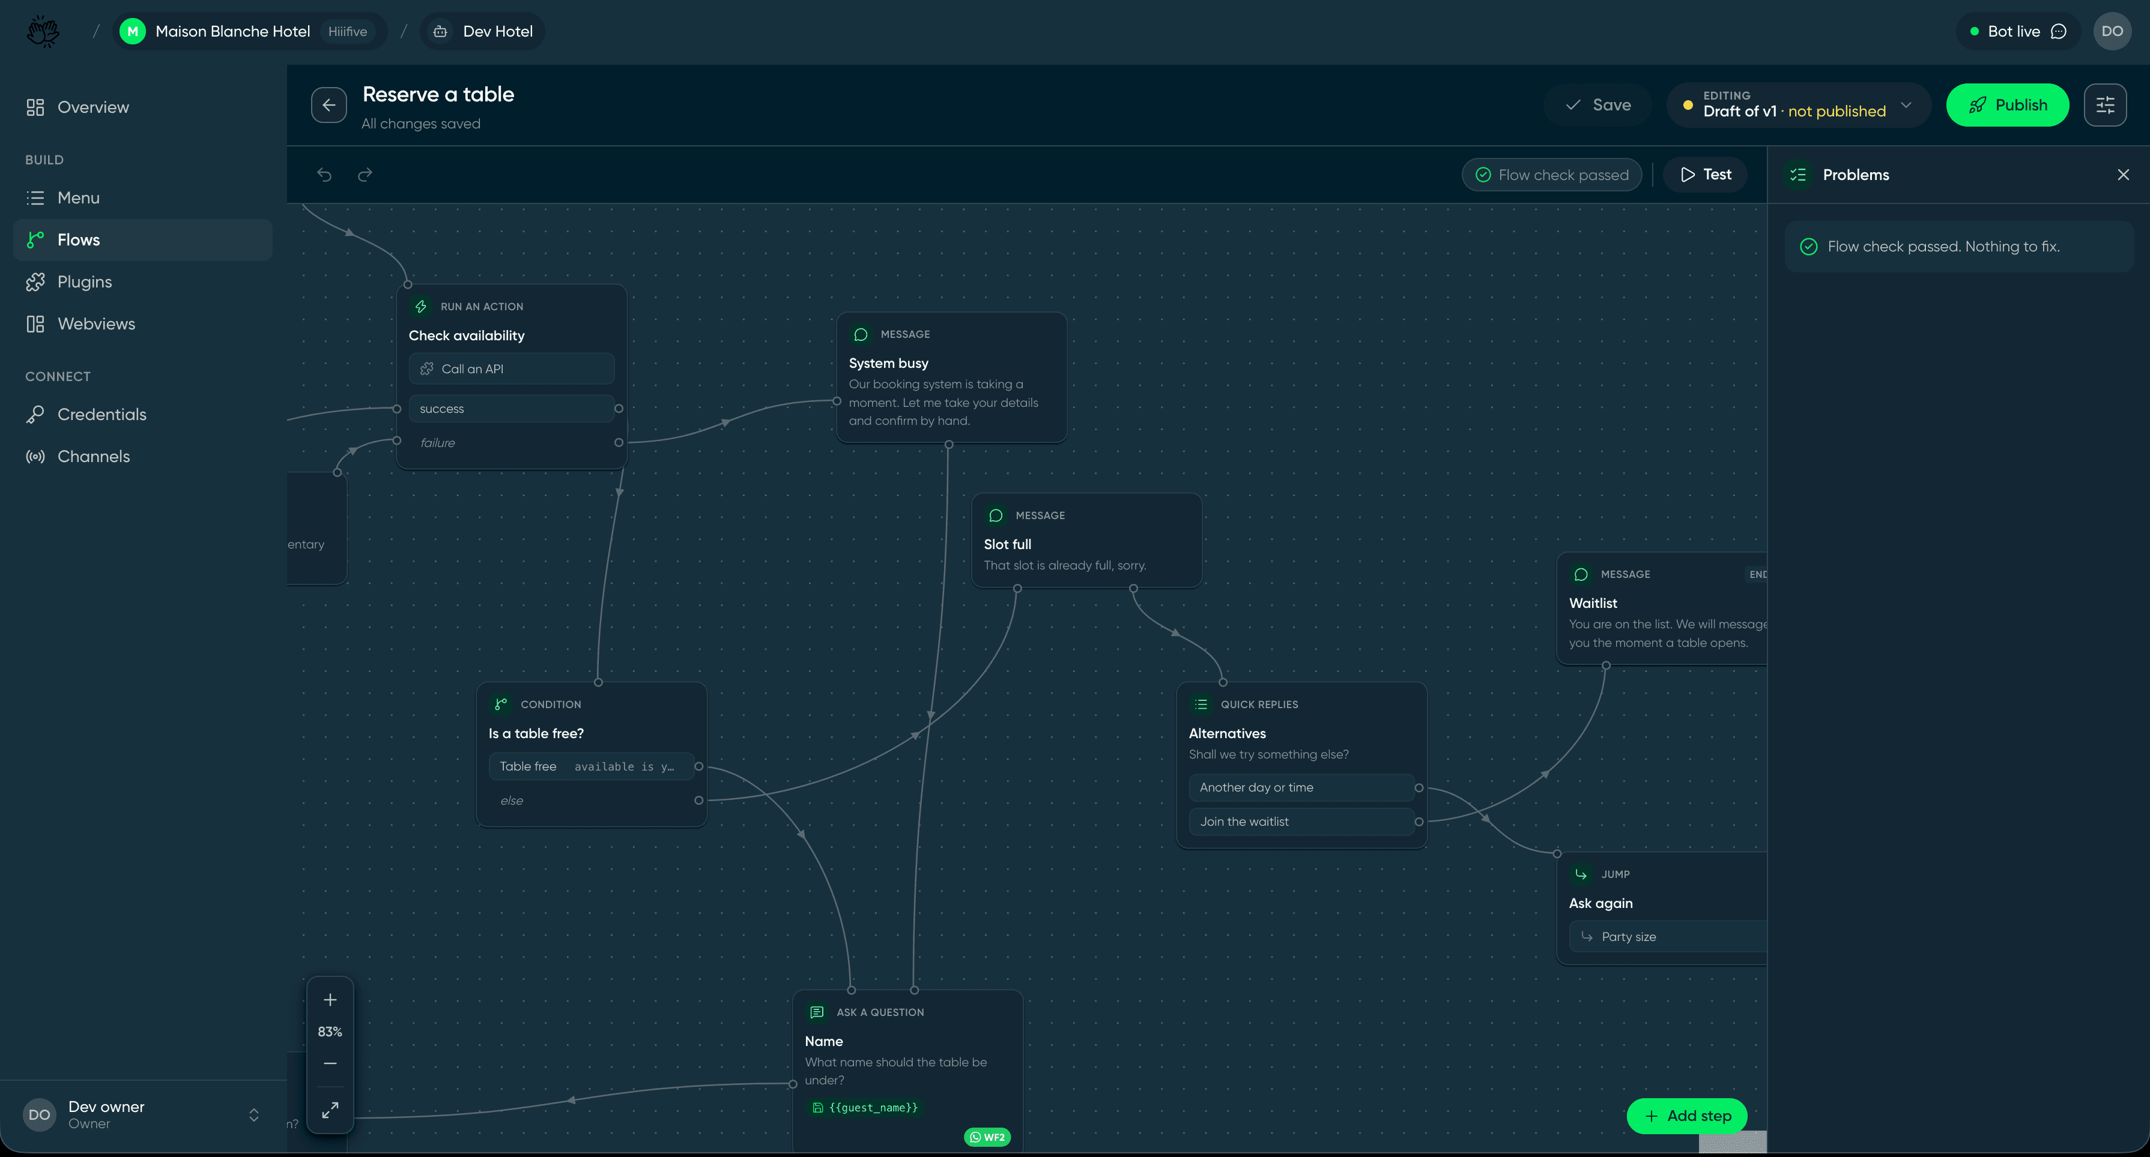
Task: Open the Plugins section
Action: click(143, 282)
